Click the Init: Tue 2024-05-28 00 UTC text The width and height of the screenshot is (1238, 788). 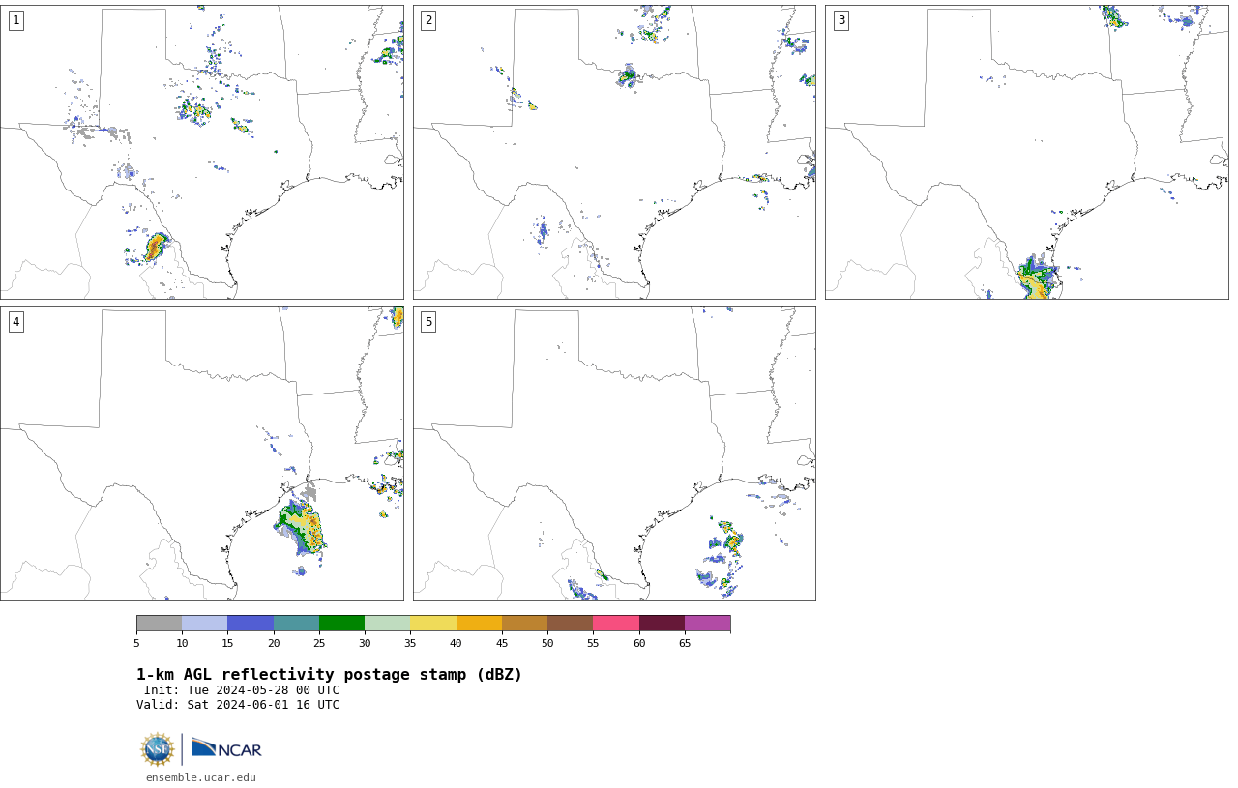point(242,690)
